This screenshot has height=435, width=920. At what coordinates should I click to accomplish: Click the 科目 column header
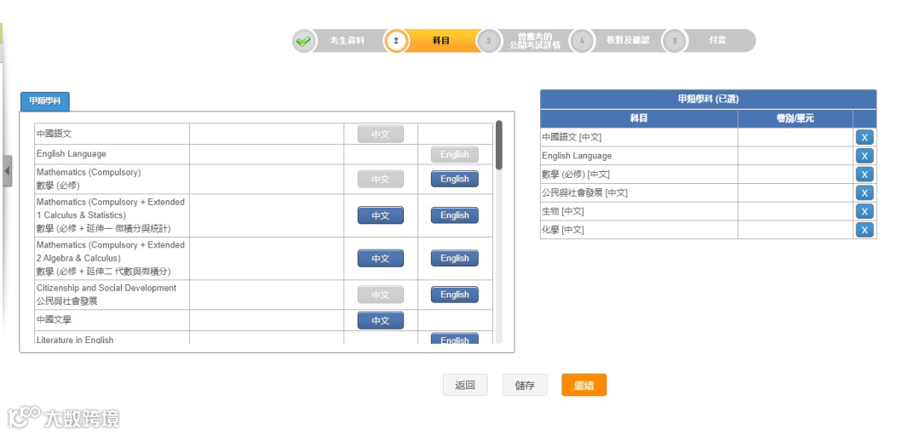(639, 118)
